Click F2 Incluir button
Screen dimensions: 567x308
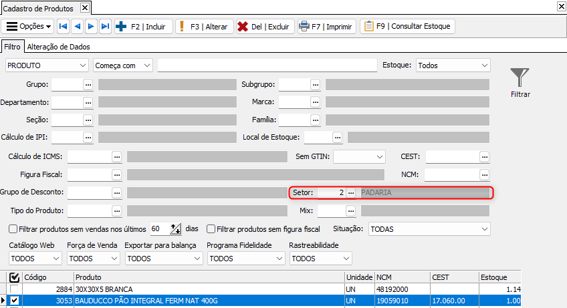(x=142, y=27)
